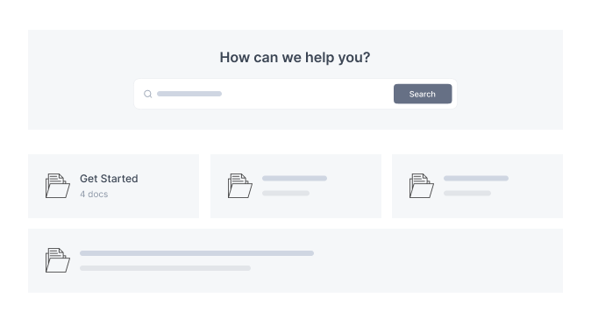The image size is (591, 333).
Task: Focus the help search input field
Action: (267, 94)
